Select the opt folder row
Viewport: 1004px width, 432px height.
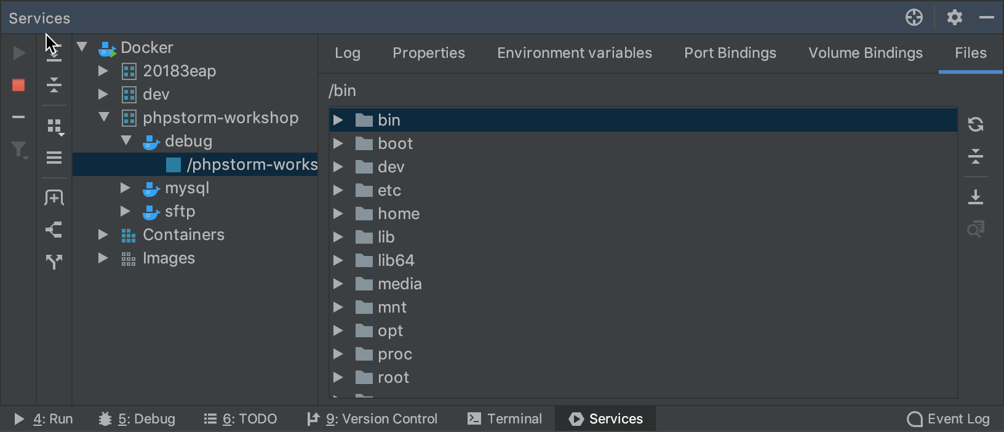click(643, 330)
